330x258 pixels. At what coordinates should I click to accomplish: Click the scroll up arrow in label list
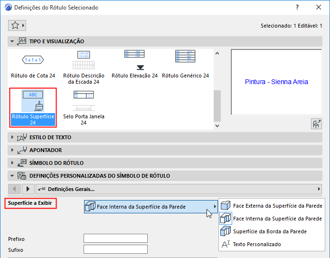[217, 53]
